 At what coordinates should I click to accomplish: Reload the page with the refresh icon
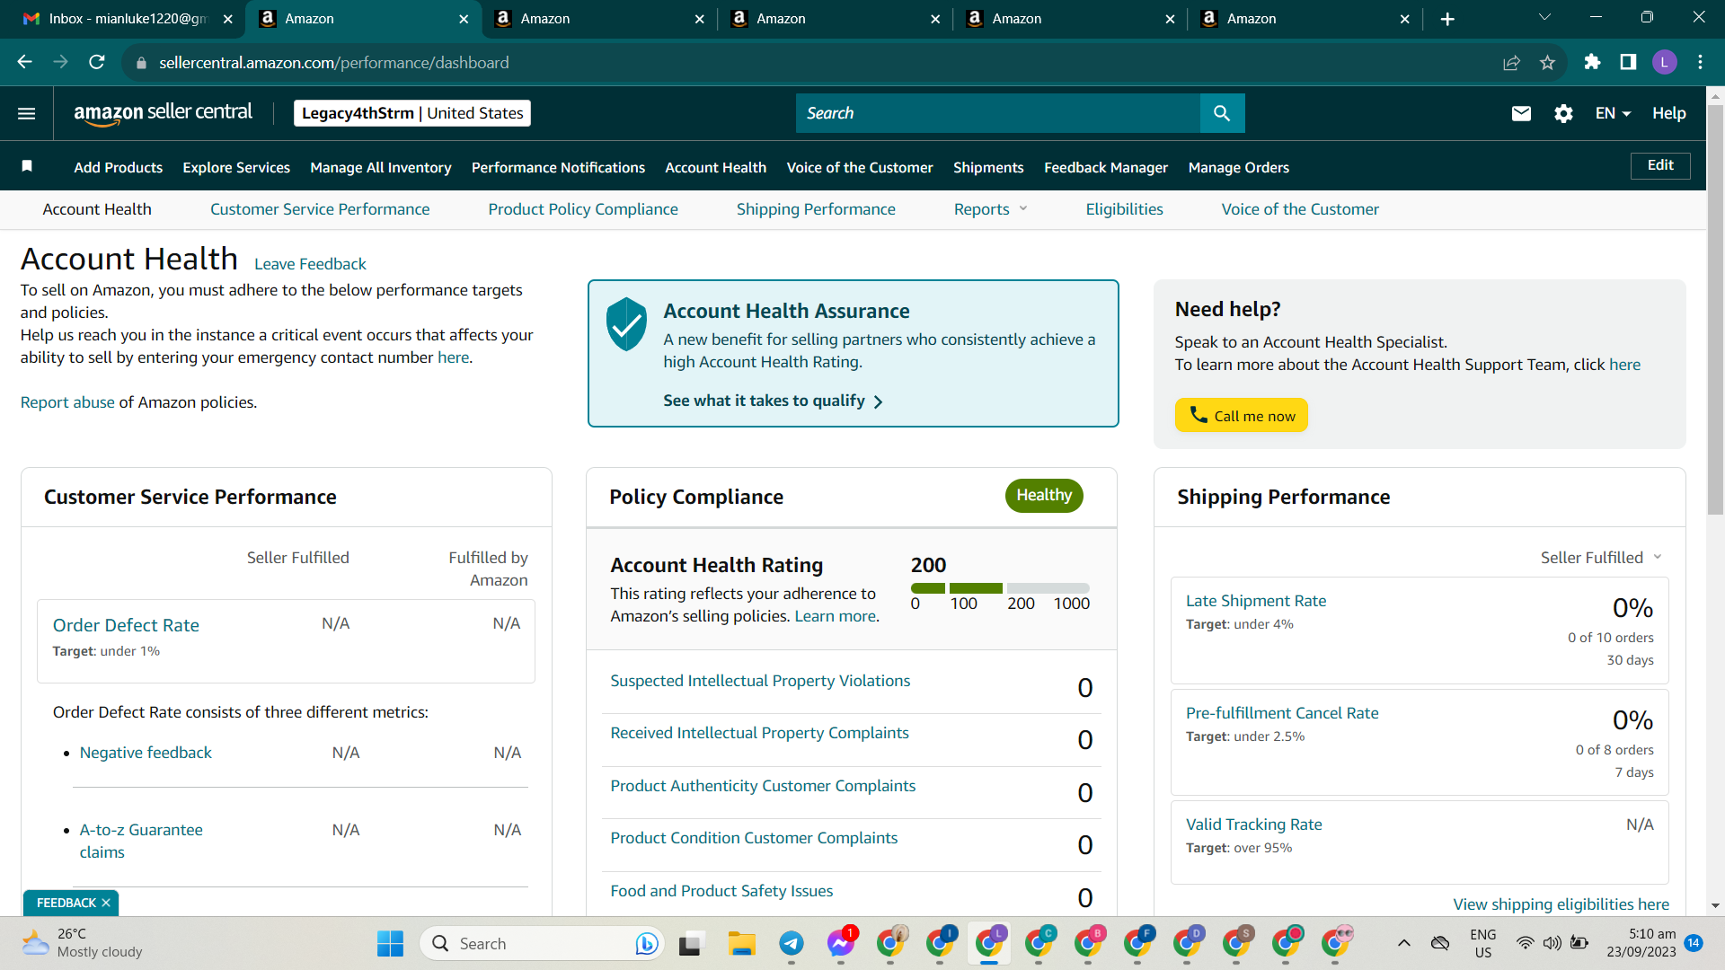97,62
